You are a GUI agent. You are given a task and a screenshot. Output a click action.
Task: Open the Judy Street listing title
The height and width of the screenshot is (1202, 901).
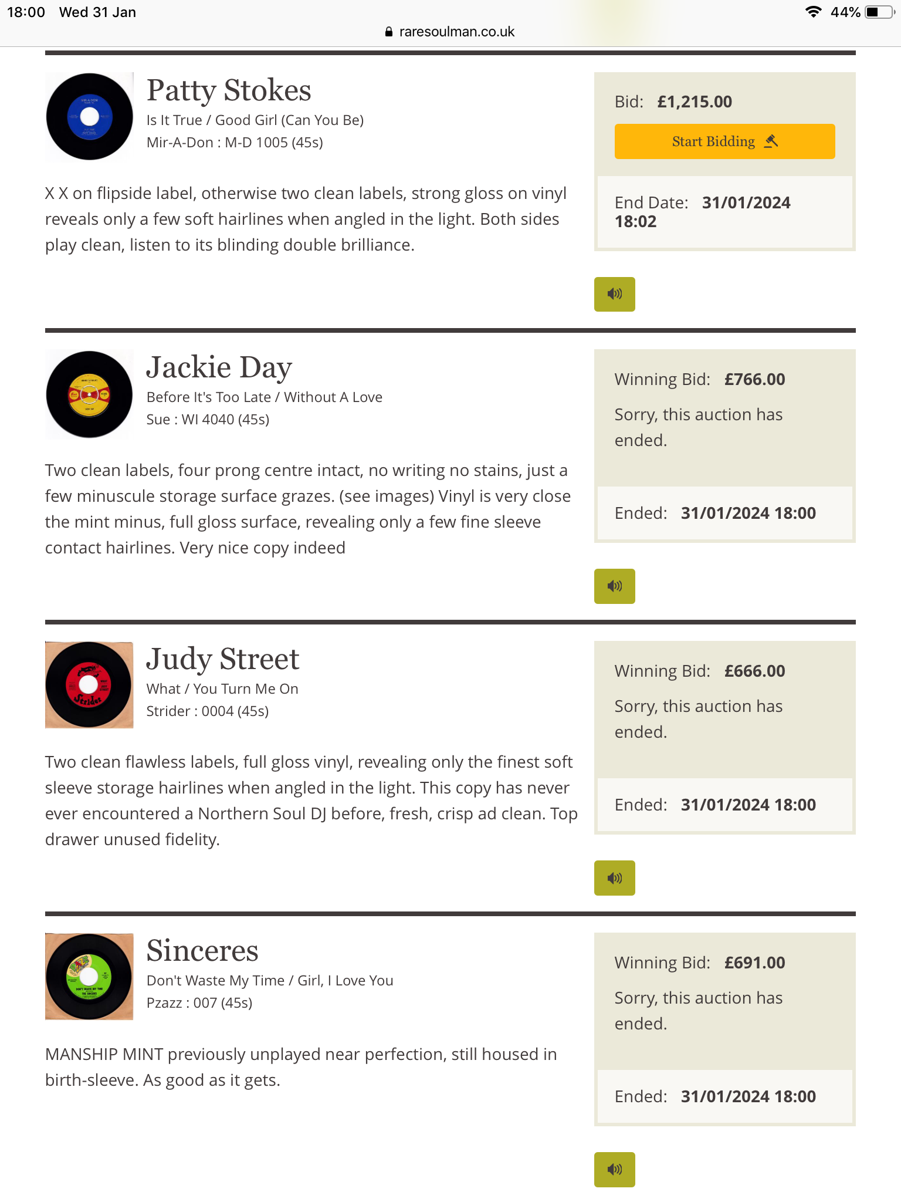click(223, 659)
